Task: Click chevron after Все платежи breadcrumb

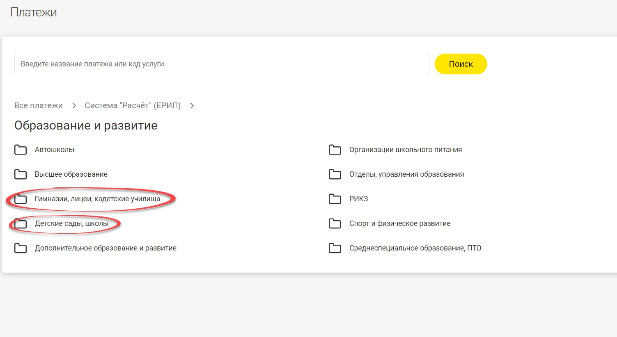Action: pyautogui.click(x=74, y=106)
